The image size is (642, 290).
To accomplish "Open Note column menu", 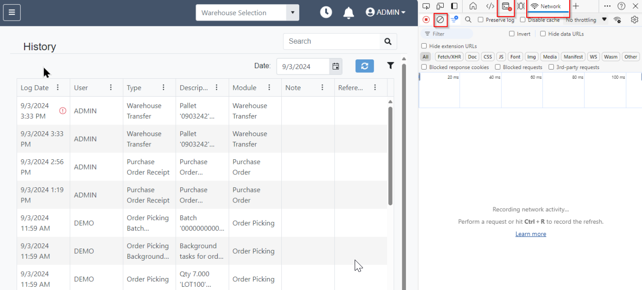I will coord(322,87).
